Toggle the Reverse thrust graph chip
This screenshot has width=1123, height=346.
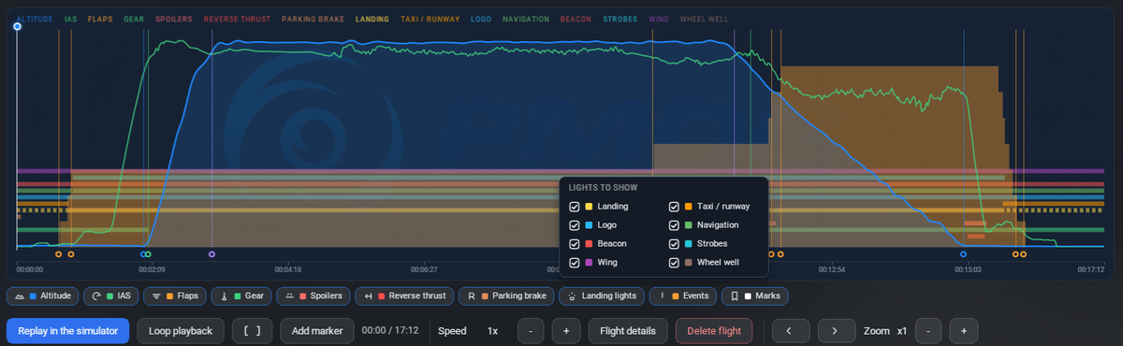[404, 296]
